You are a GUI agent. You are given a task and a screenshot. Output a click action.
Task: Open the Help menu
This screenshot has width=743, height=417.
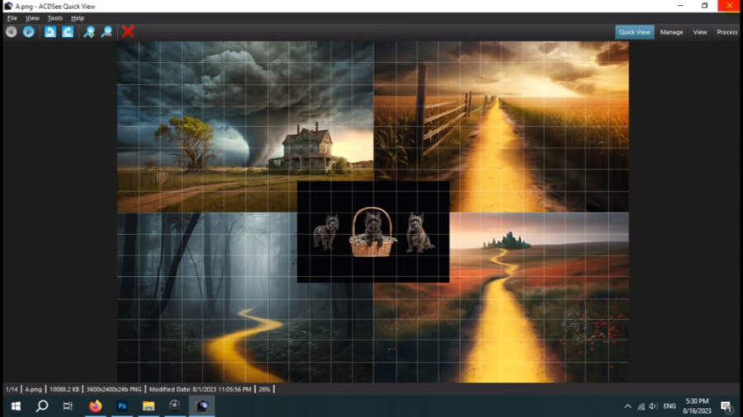[x=78, y=18]
